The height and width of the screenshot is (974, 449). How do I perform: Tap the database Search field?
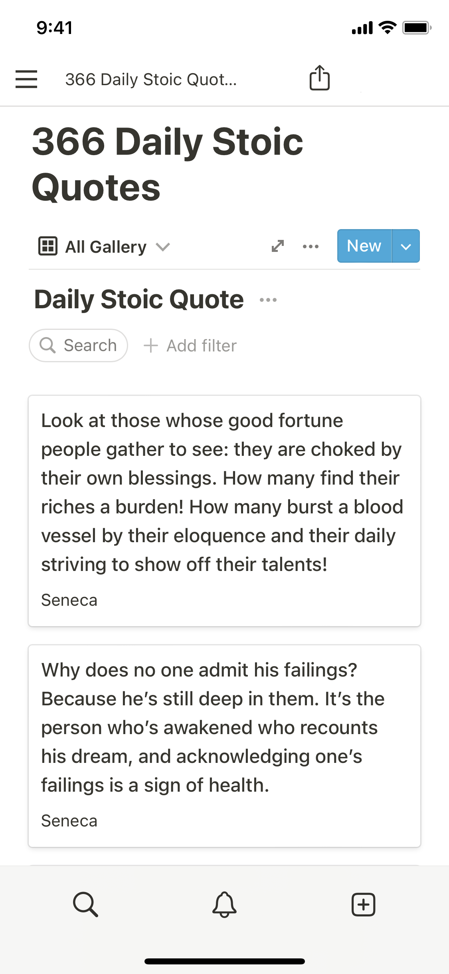point(79,345)
